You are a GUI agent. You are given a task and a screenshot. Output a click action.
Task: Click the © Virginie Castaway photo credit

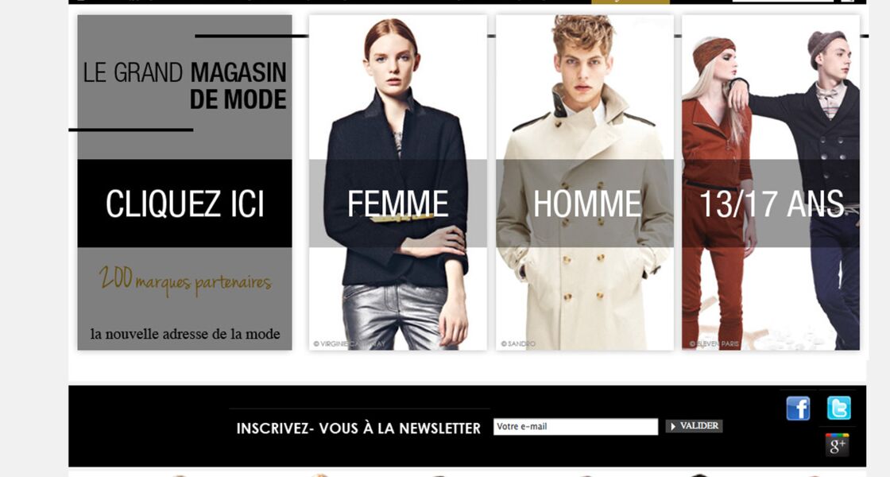coord(349,343)
